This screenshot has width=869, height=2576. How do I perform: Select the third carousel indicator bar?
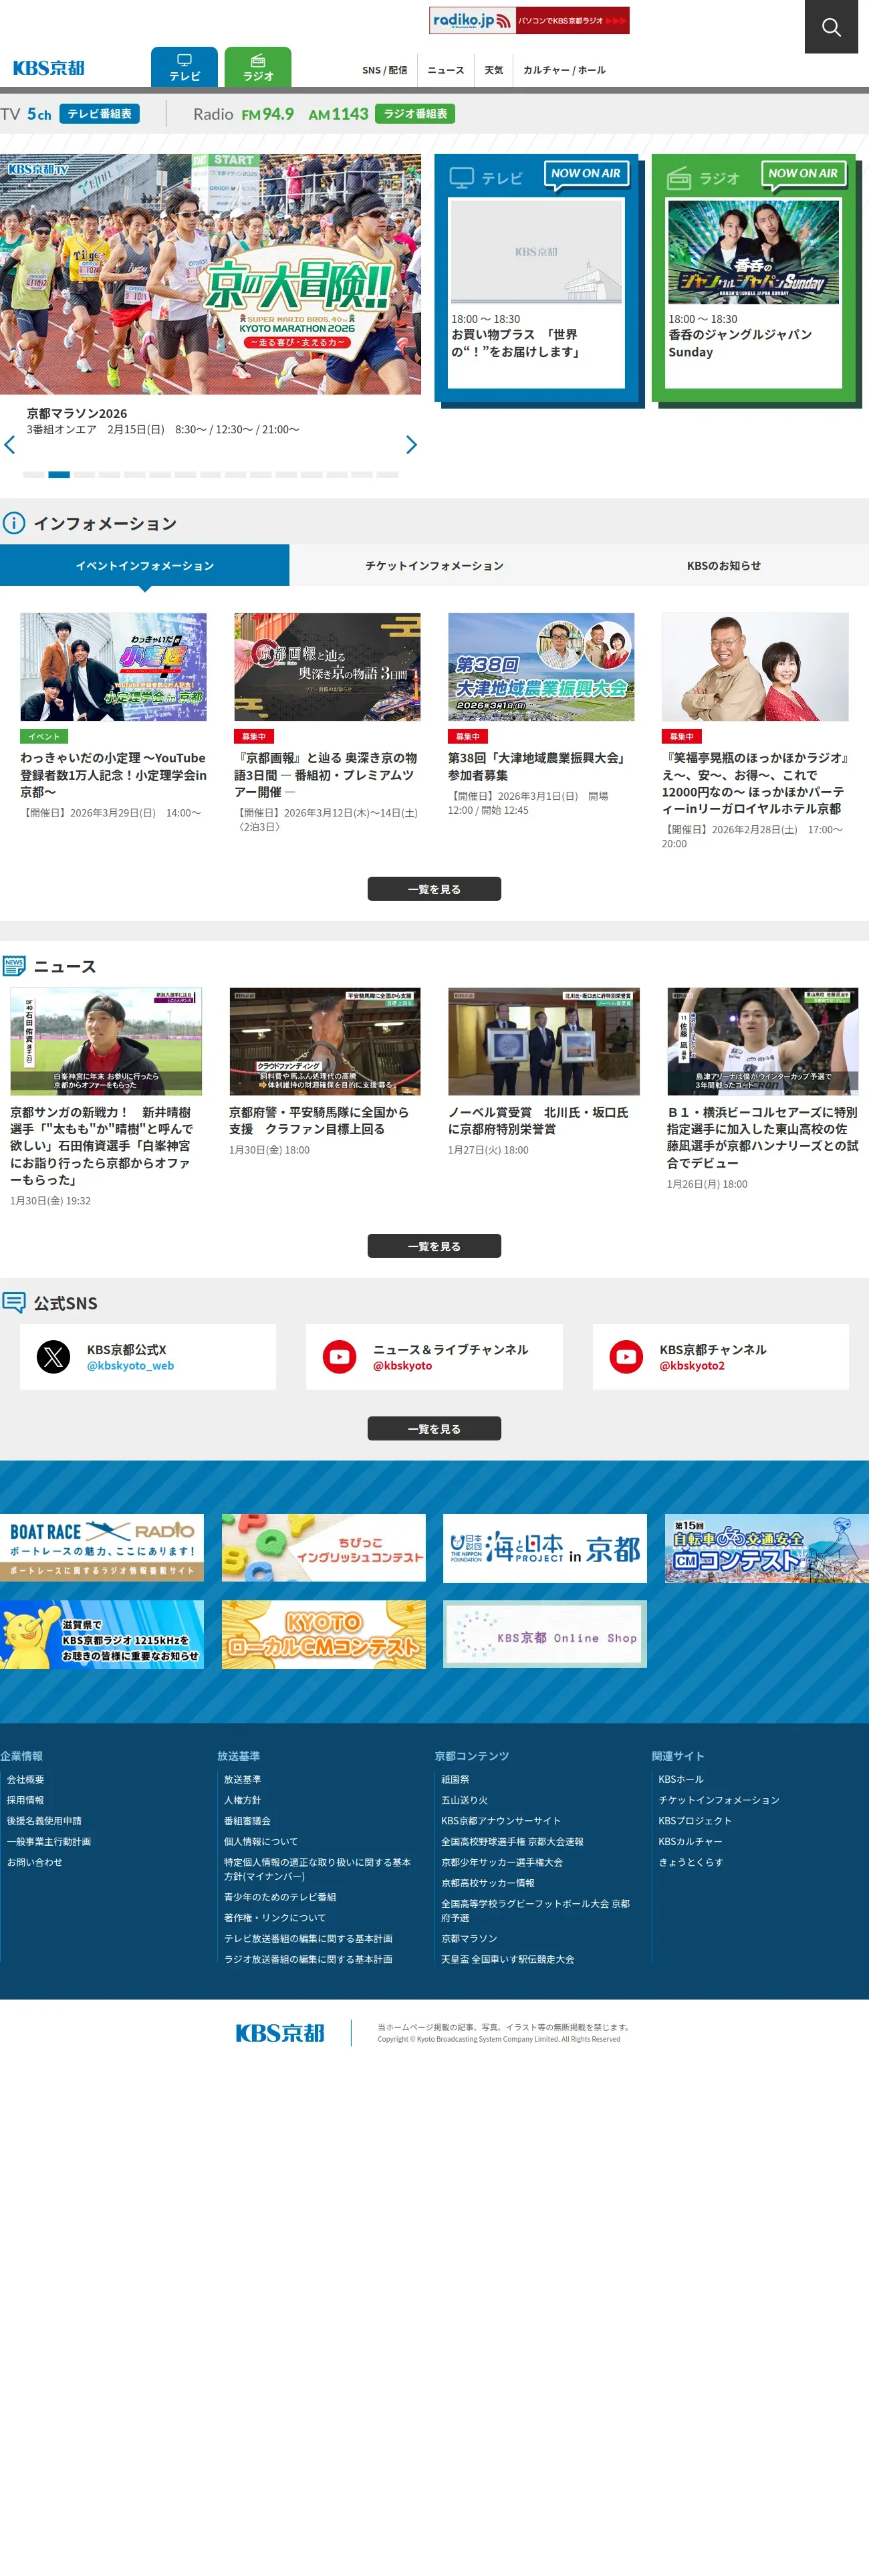pos(84,474)
